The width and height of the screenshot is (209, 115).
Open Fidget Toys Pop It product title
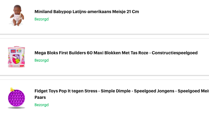pyautogui.click(x=122, y=94)
